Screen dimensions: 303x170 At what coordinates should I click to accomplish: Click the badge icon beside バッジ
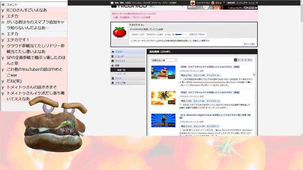113,78
